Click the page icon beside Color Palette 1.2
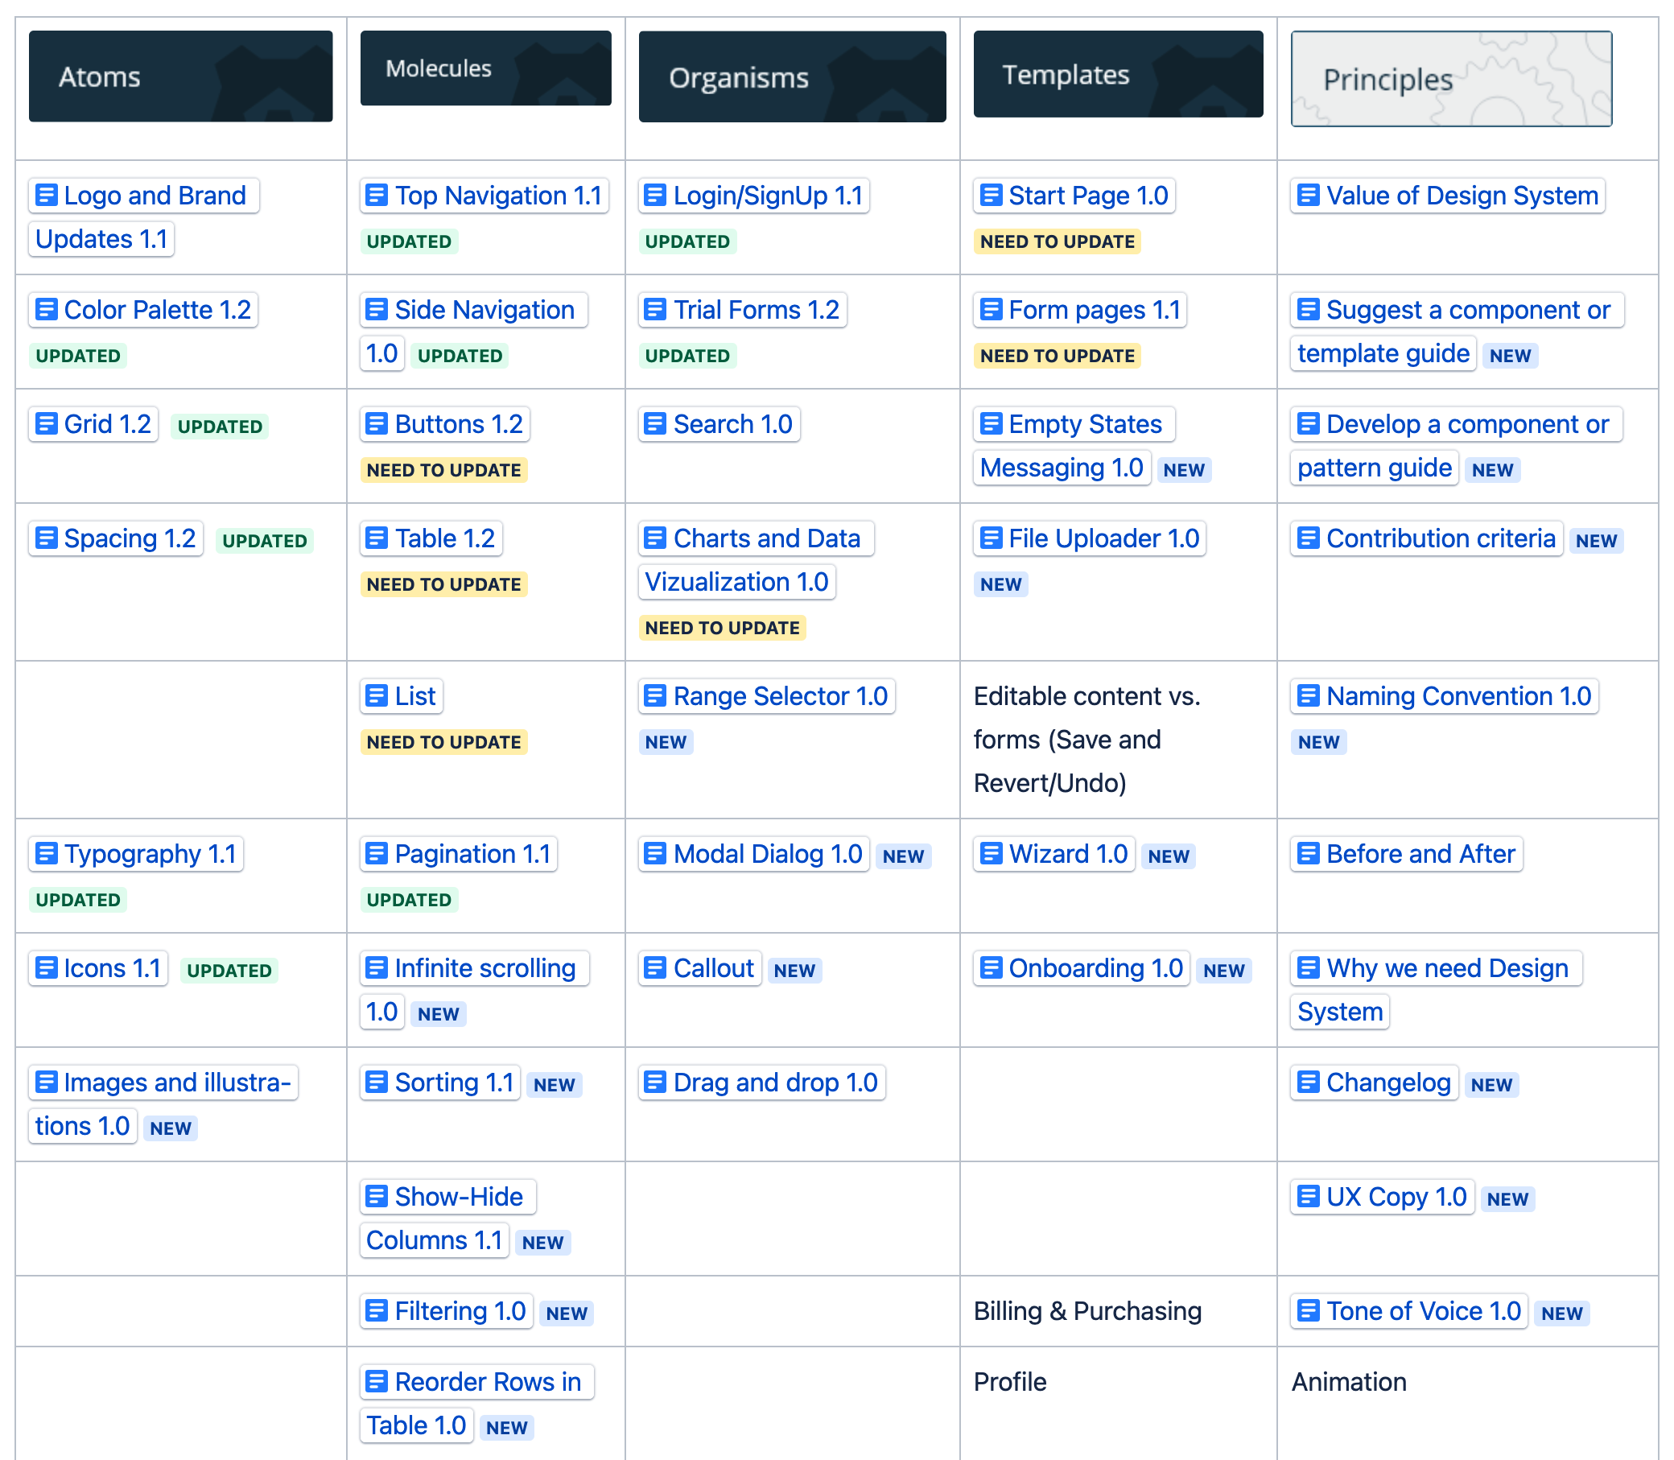This screenshot has width=1674, height=1460. click(x=47, y=310)
